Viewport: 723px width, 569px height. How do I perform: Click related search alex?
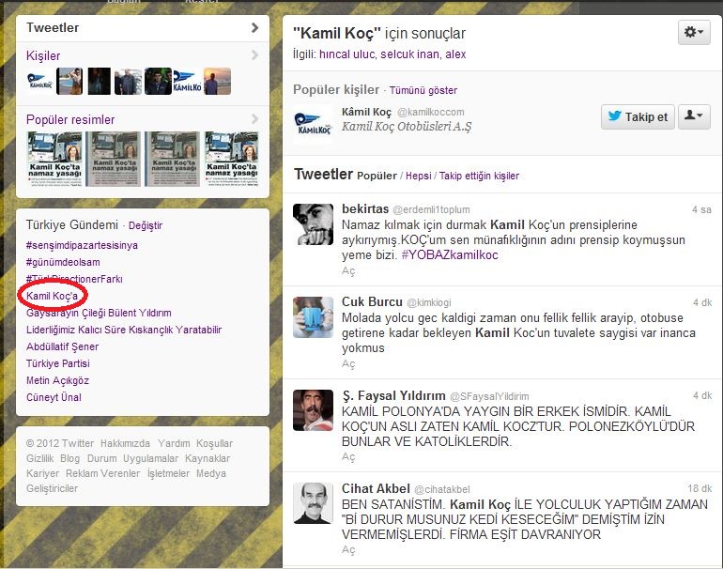pos(455,54)
